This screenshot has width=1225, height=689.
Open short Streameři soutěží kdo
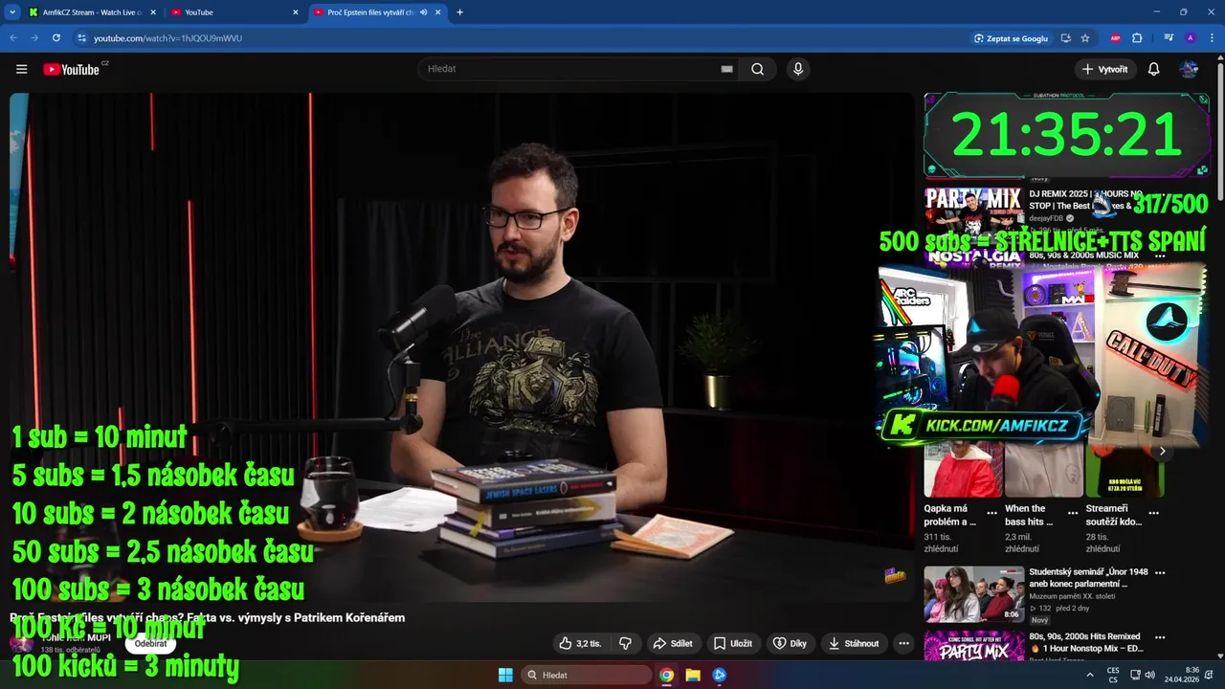click(1114, 515)
